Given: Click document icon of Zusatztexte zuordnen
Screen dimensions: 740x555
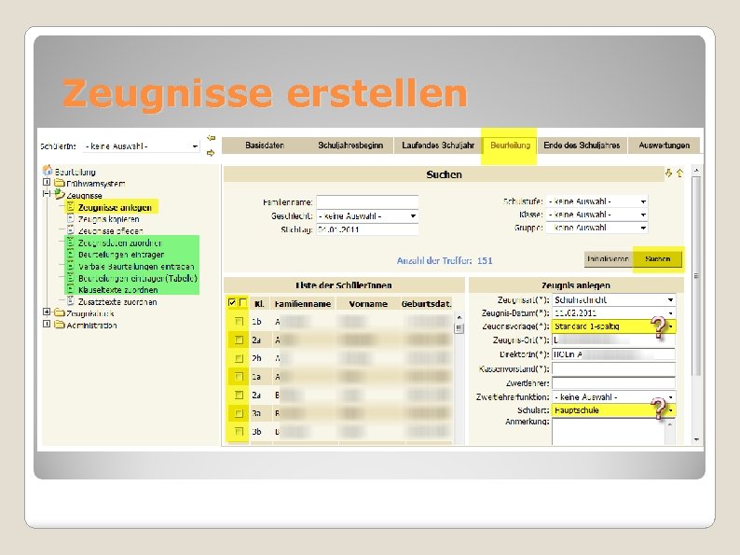Looking at the screenshot, I should (x=71, y=301).
